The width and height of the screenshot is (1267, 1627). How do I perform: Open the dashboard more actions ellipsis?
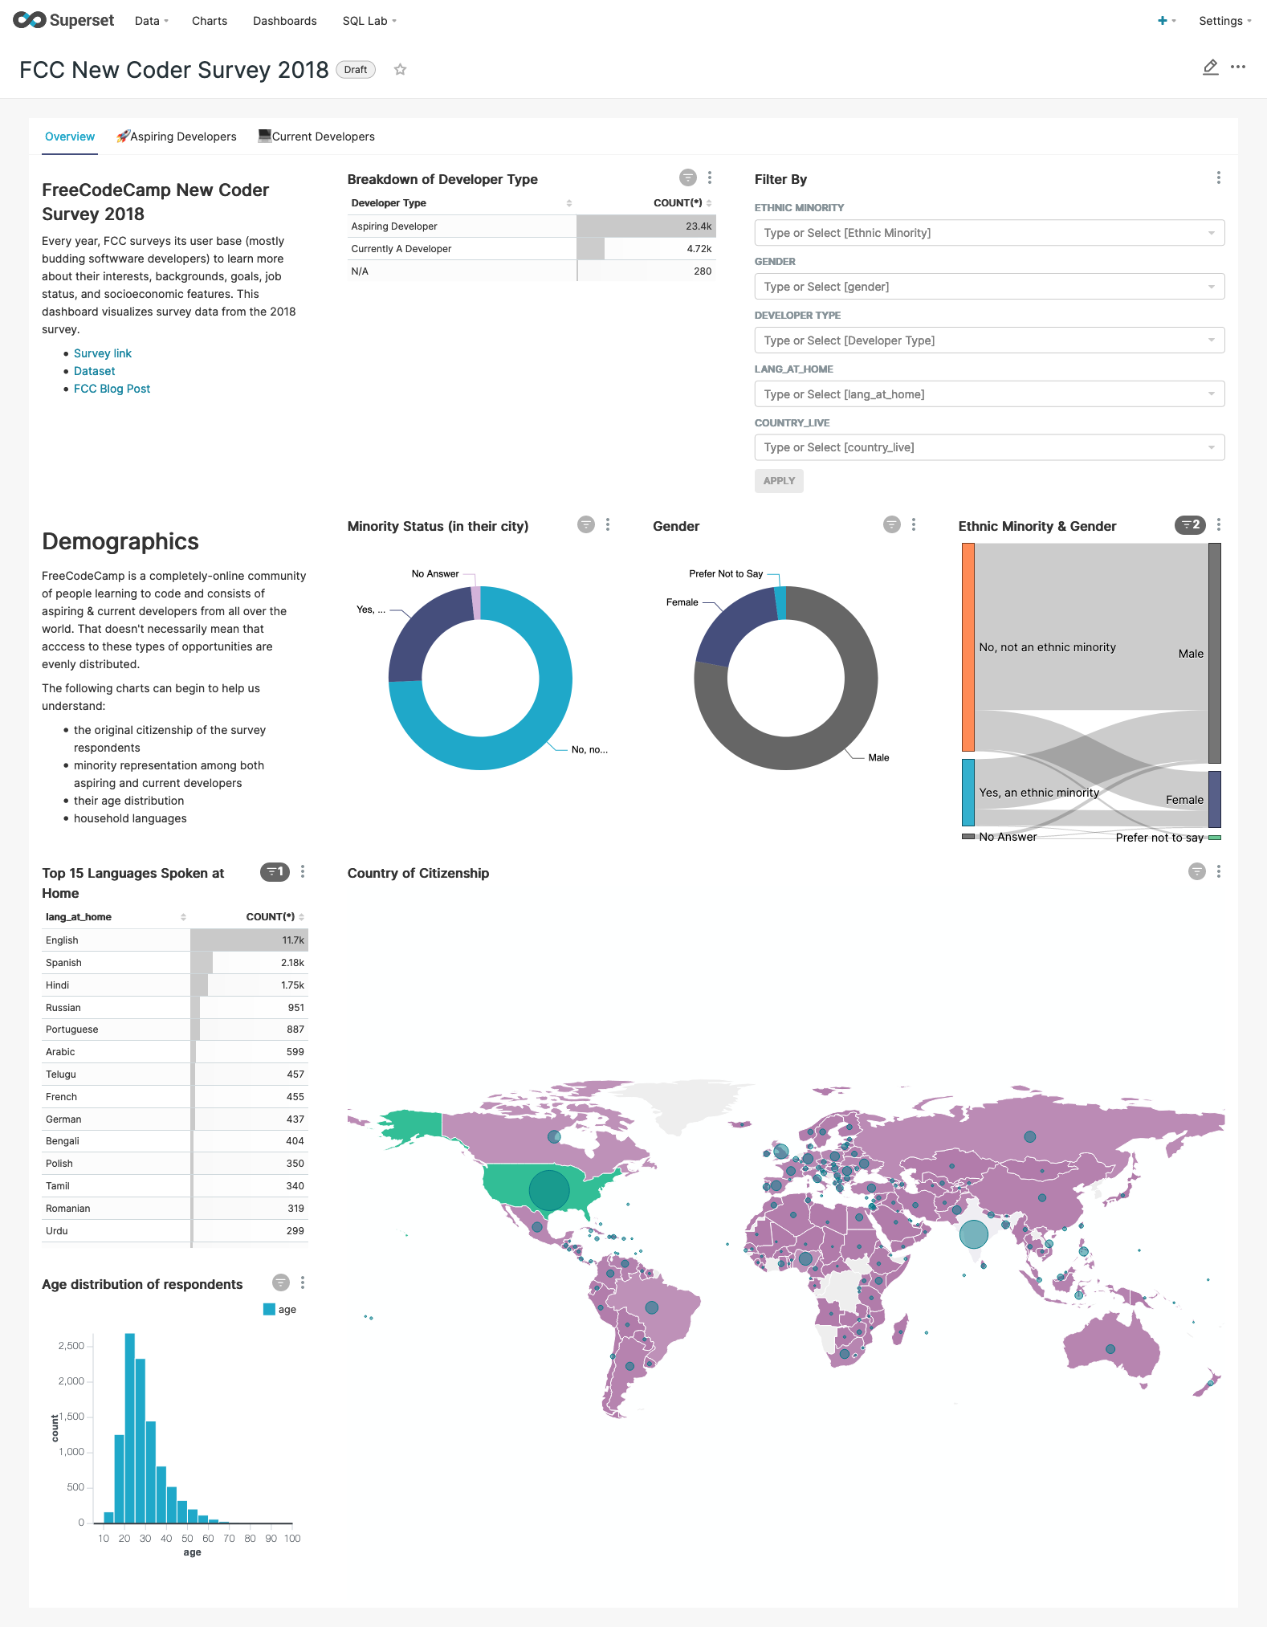pyautogui.click(x=1238, y=67)
